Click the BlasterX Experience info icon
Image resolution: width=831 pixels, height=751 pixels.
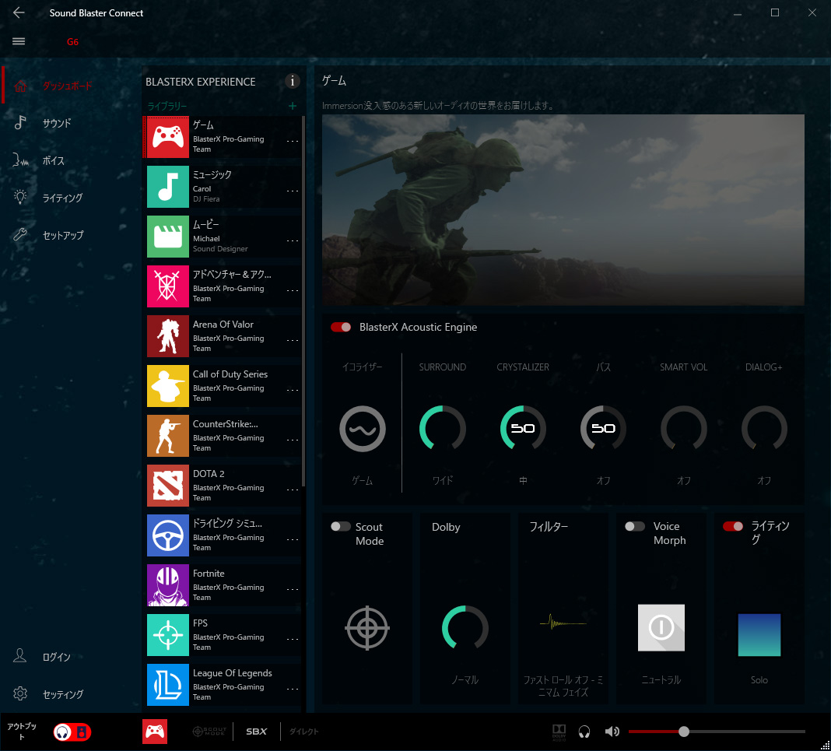click(x=293, y=81)
